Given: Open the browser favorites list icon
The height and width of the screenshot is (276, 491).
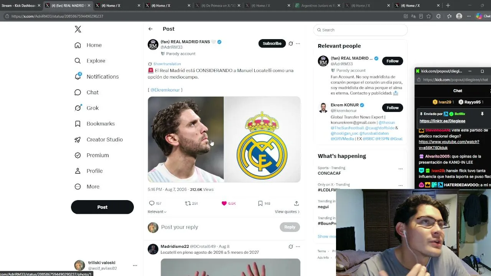Looking at the screenshot, I should 449,16.
